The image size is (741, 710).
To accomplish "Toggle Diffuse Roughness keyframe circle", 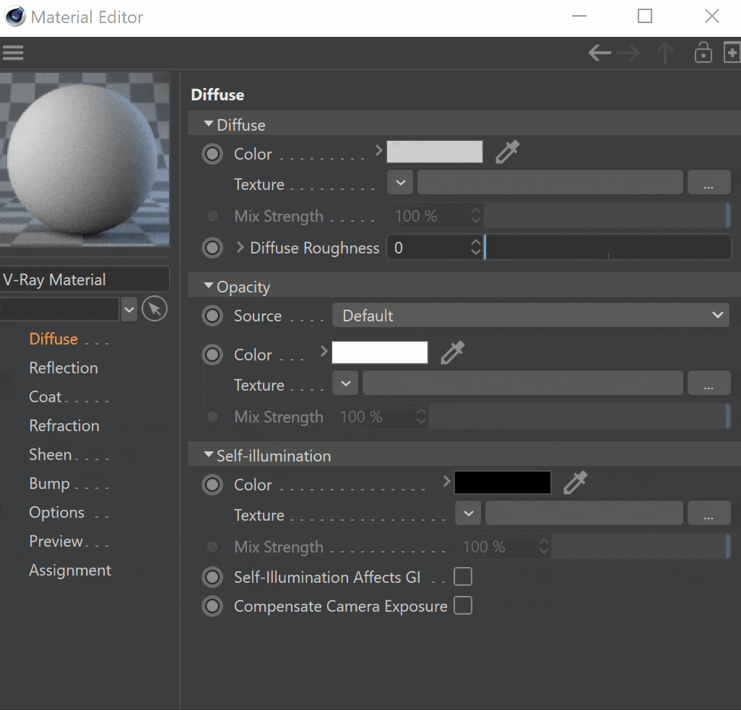I will click(x=212, y=248).
